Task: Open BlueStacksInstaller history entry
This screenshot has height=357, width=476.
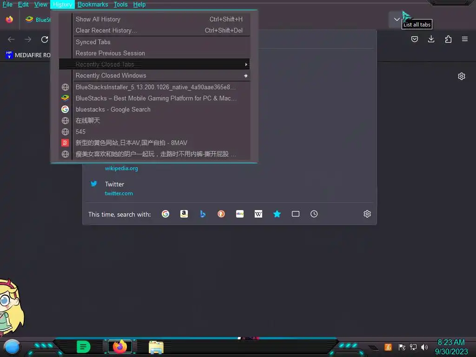Action: [154, 87]
